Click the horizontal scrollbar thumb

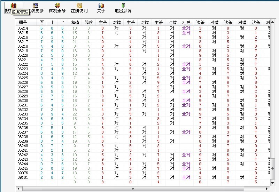coord(133,189)
